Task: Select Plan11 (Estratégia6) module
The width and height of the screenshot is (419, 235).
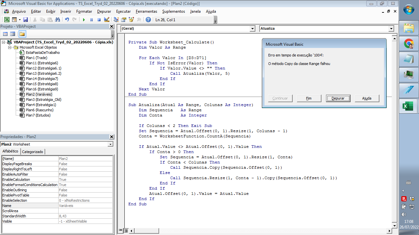Action: pos(42,63)
